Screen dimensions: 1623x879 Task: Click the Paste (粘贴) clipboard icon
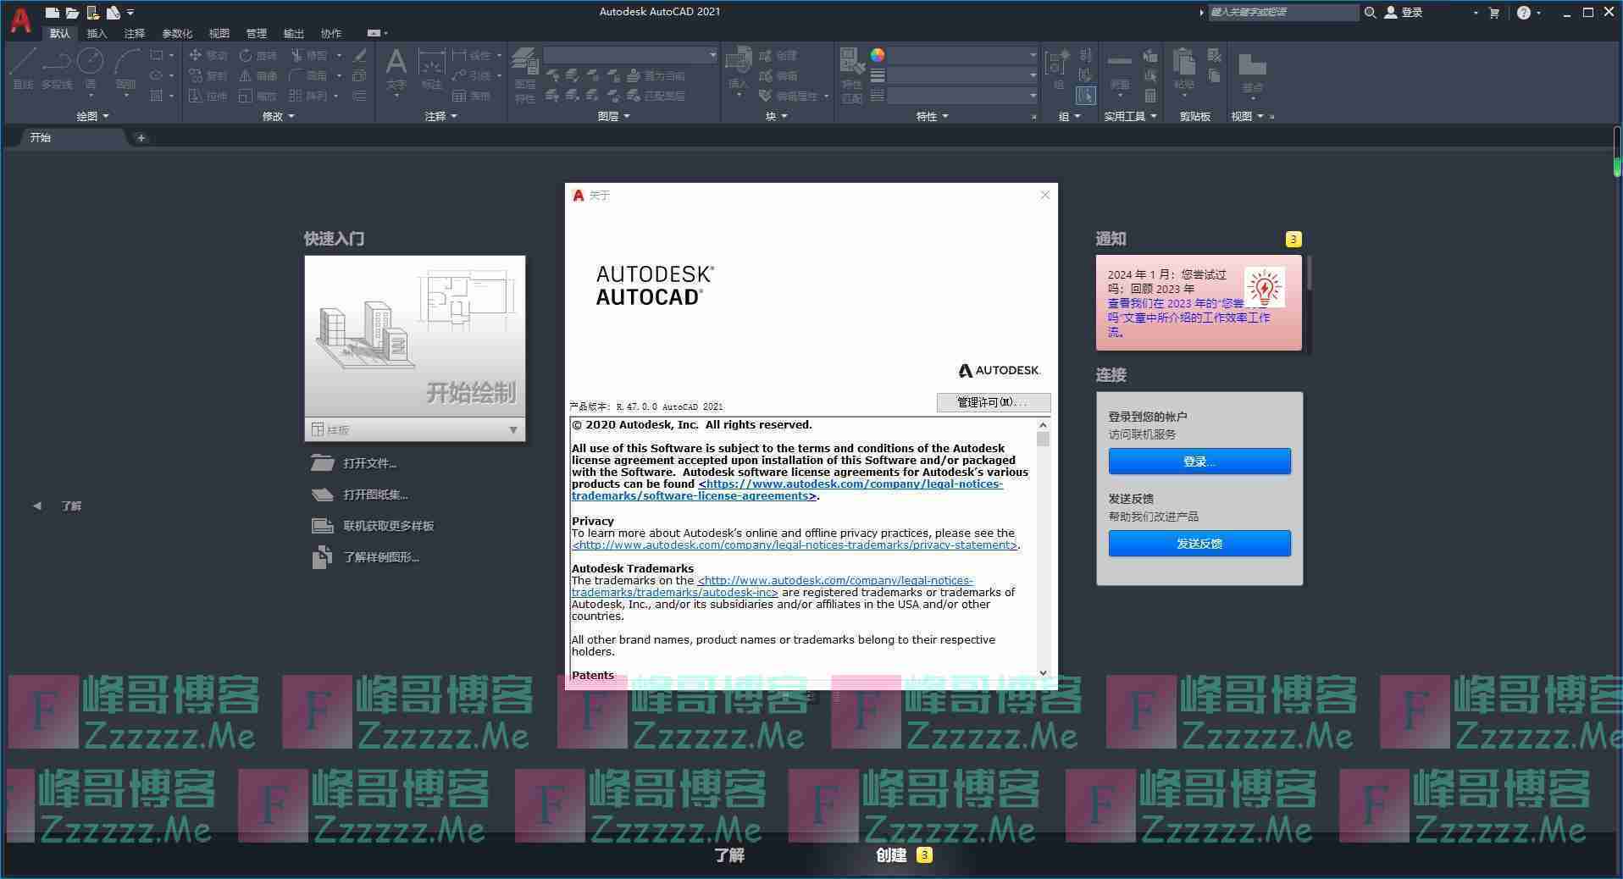1183,68
